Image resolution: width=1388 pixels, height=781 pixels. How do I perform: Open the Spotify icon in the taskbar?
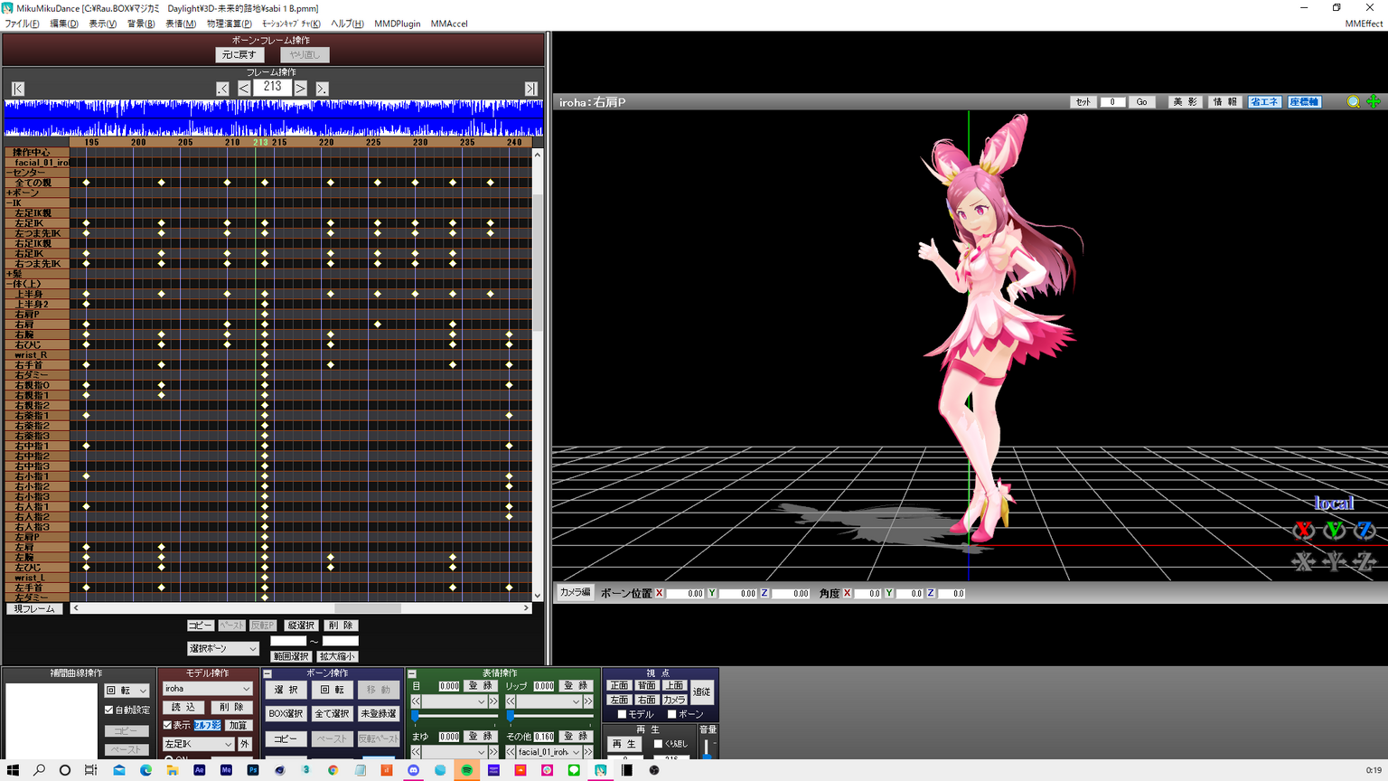click(x=467, y=770)
